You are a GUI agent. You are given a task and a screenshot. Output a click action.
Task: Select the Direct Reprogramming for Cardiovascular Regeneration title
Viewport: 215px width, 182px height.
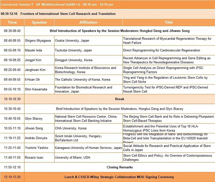click(161, 50)
